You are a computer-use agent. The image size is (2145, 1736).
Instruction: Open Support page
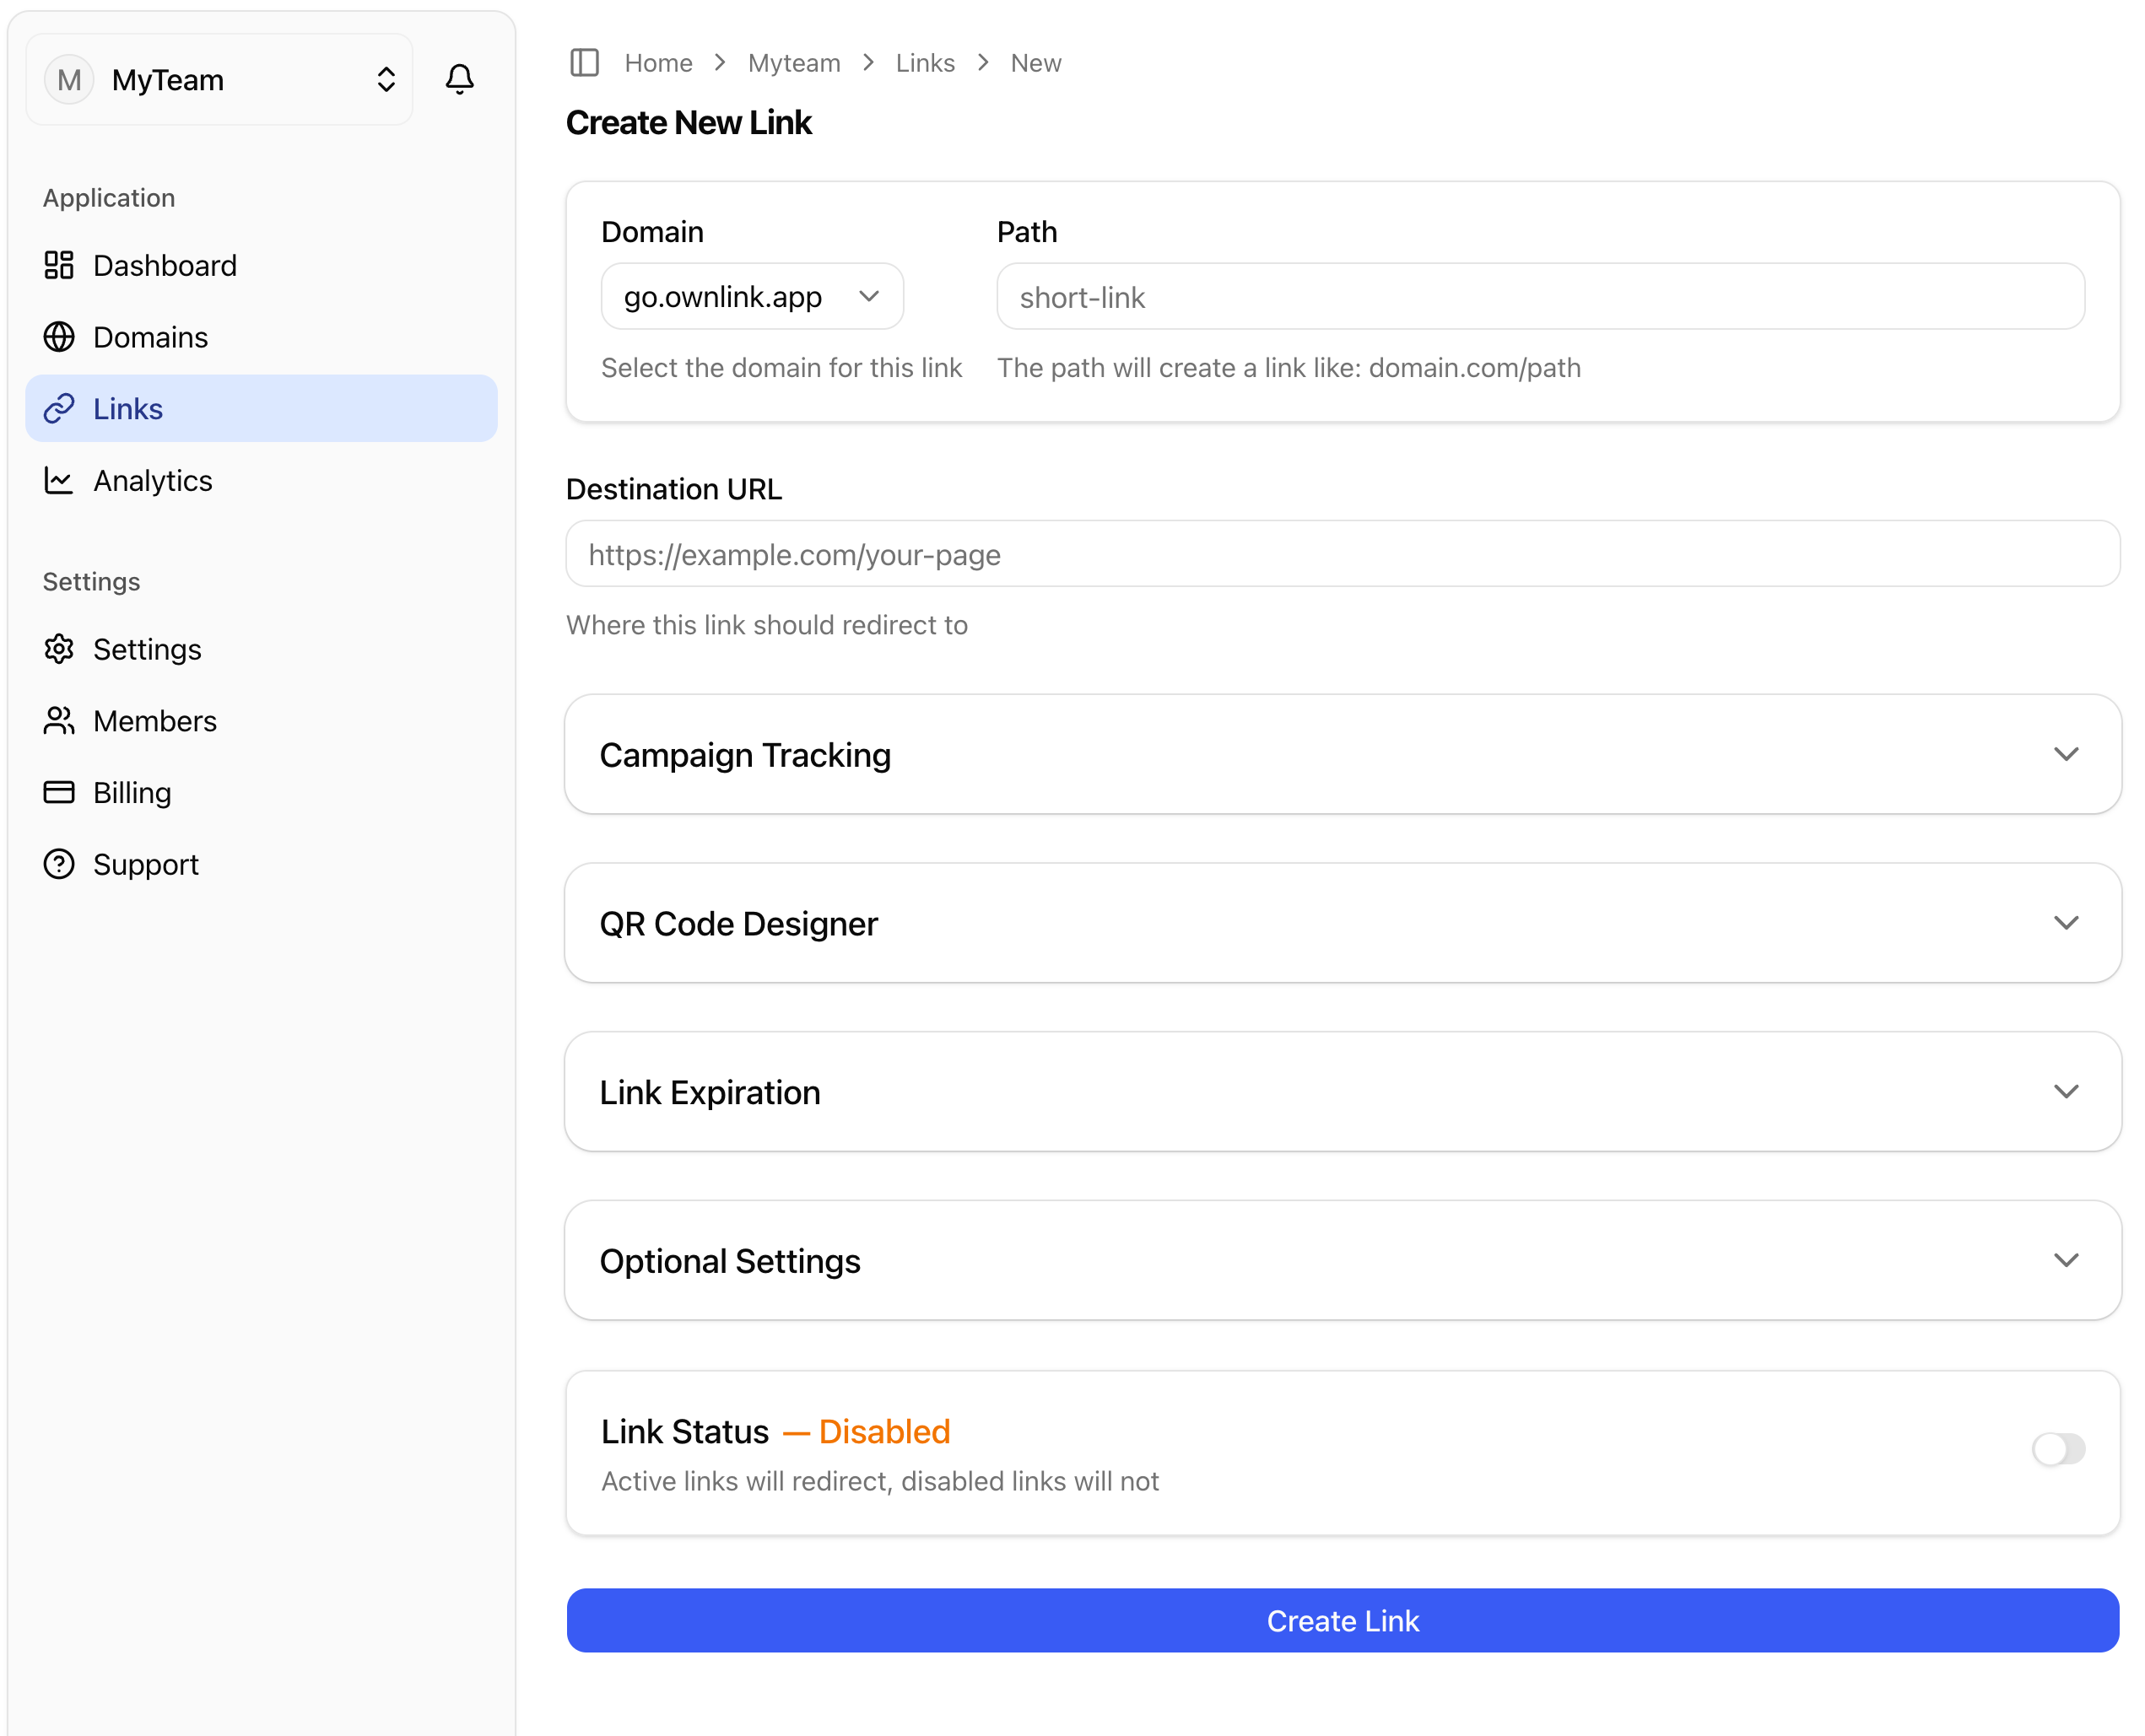[261, 864]
